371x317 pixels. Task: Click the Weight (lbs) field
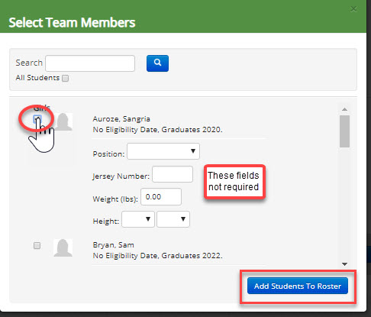[x=161, y=196]
